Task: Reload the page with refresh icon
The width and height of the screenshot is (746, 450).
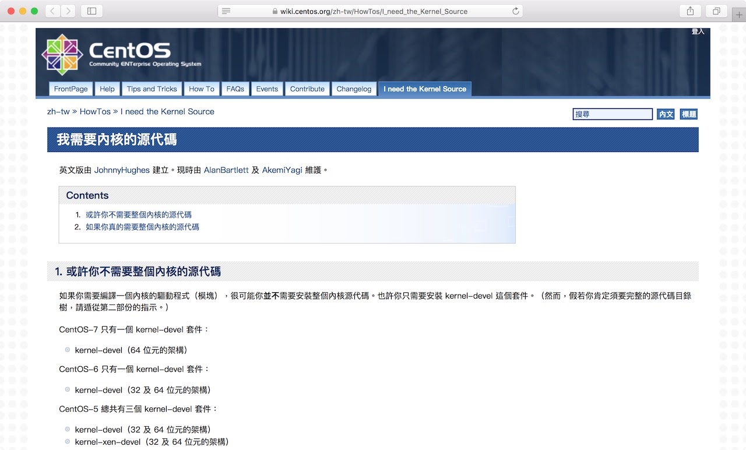Action: 515,11
